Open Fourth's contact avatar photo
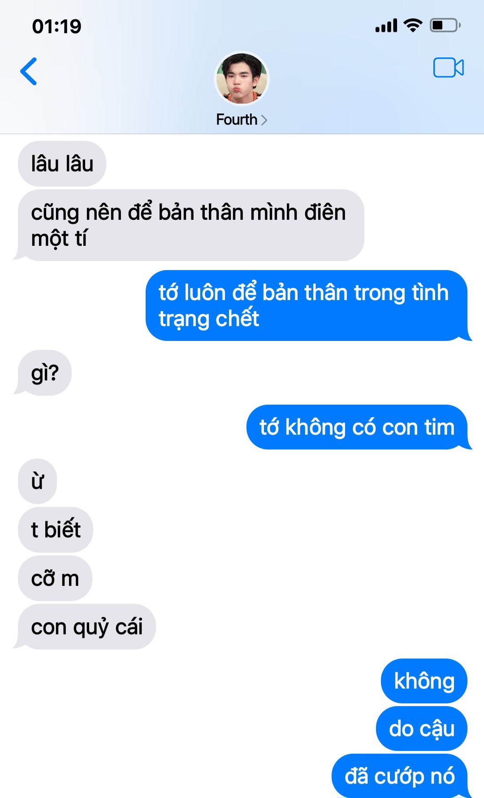484x798 pixels. pyautogui.click(x=242, y=79)
